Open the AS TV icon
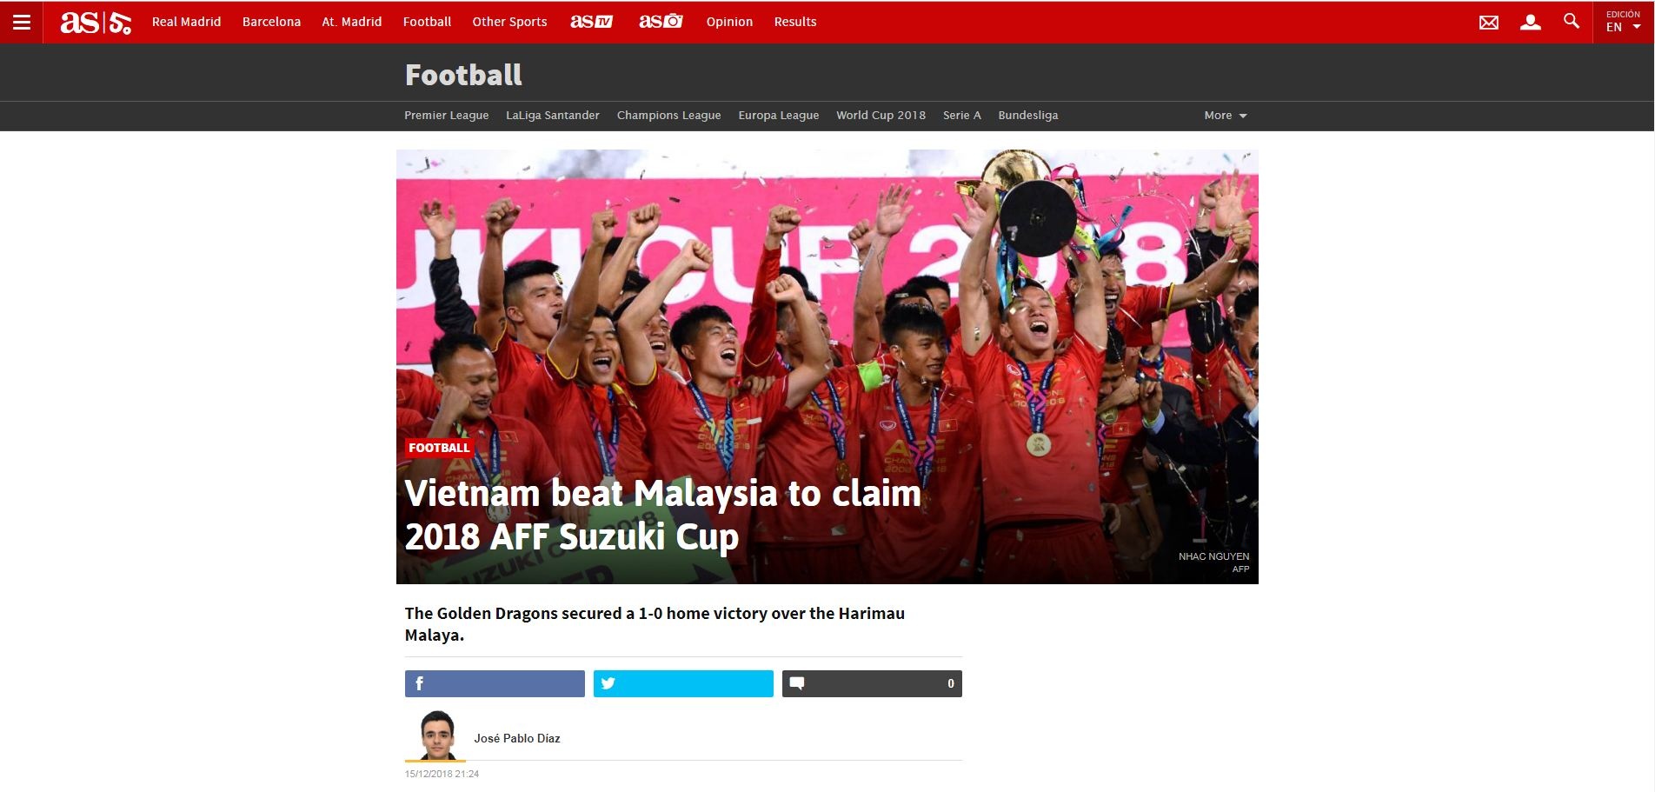This screenshot has width=1655, height=792. pos(592,22)
